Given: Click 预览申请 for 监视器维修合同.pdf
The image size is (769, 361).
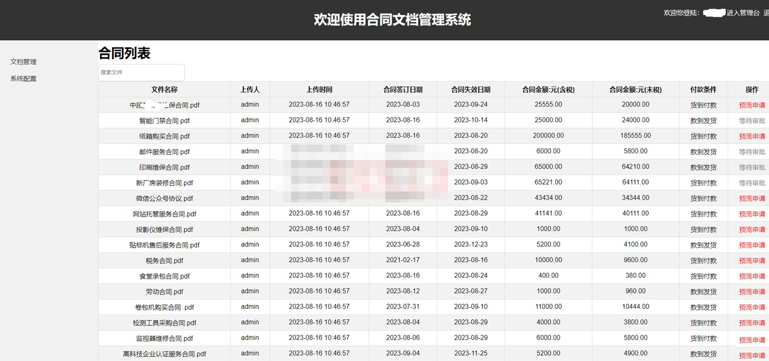Looking at the screenshot, I should 752,340.
